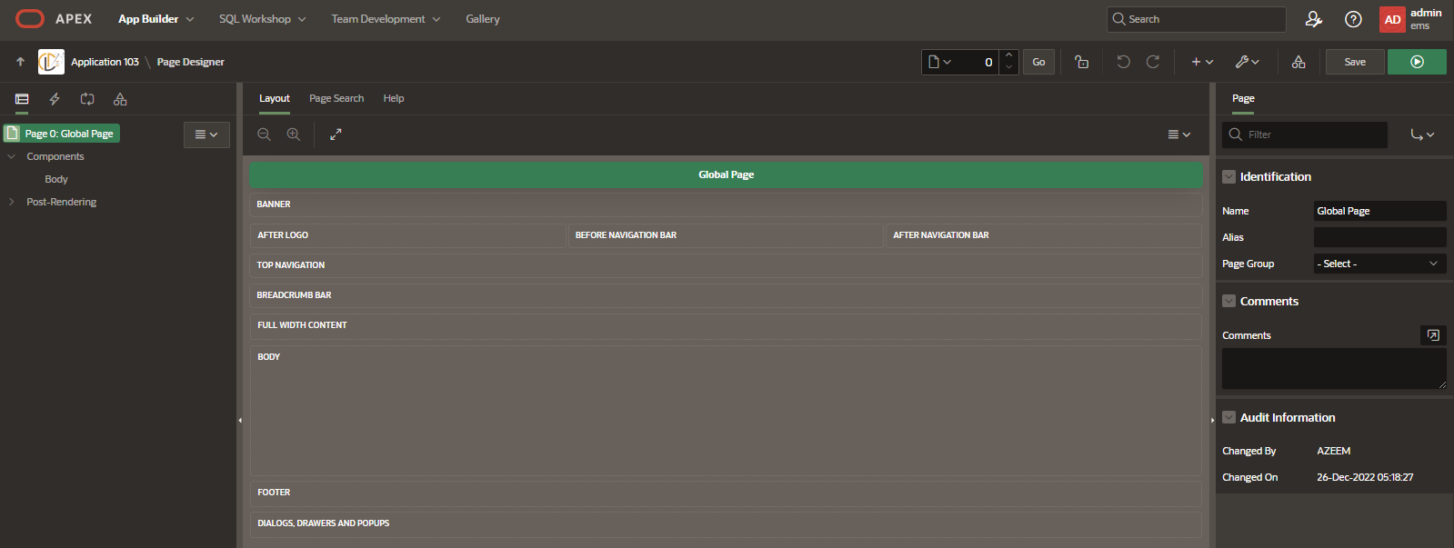Select the Page property tab
This screenshot has width=1454, height=548.
coord(1243,98)
